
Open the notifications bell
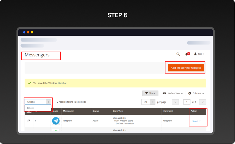pos(187,54)
